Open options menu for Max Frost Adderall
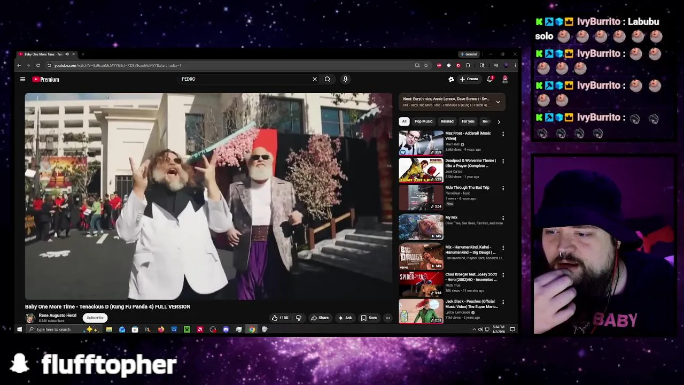This screenshot has height=385, width=684. tap(503, 134)
